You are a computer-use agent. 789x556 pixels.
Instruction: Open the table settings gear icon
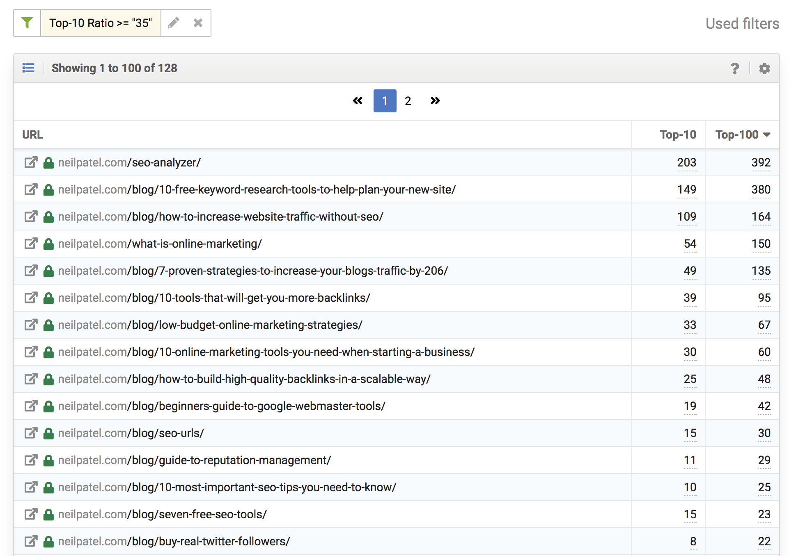click(x=764, y=68)
